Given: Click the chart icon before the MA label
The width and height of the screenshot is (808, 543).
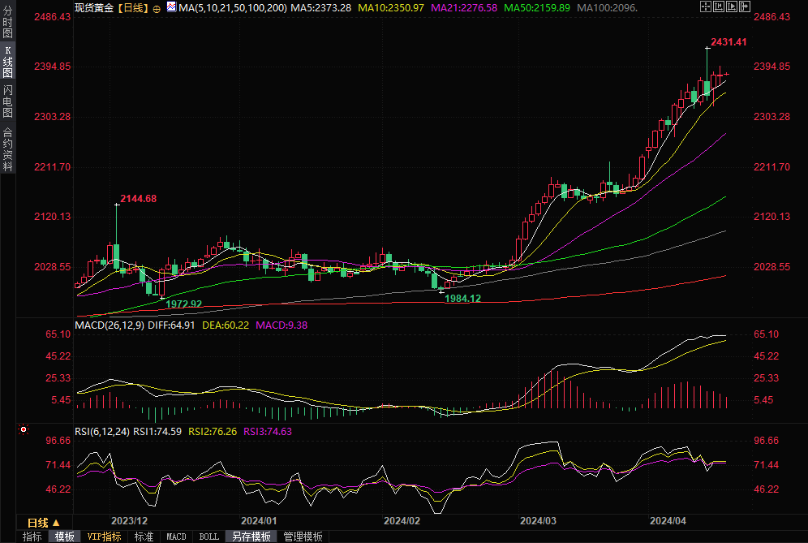Looking at the screenshot, I should [170, 7].
